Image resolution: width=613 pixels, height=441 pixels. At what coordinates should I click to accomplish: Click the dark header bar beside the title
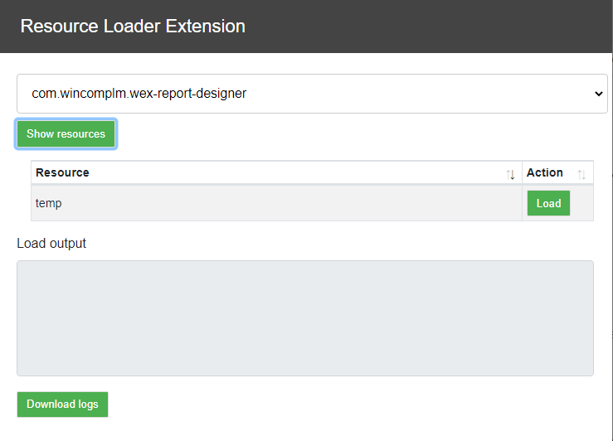click(430, 27)
